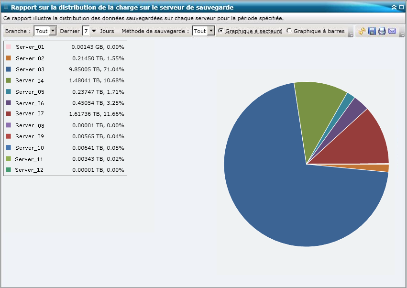Screen dimensions: 407x288
Task: Click the email report icon
Action: click(392, 31)
